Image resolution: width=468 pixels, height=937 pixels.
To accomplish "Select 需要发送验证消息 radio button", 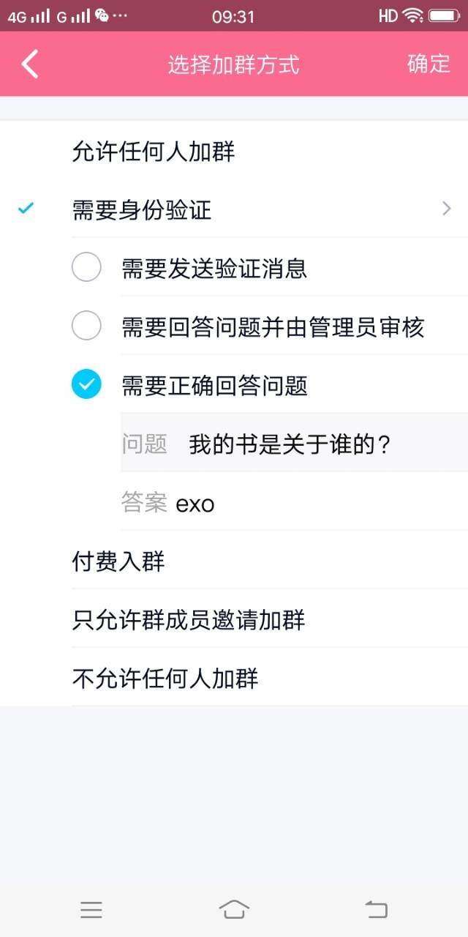I will (x=86, y=267).
